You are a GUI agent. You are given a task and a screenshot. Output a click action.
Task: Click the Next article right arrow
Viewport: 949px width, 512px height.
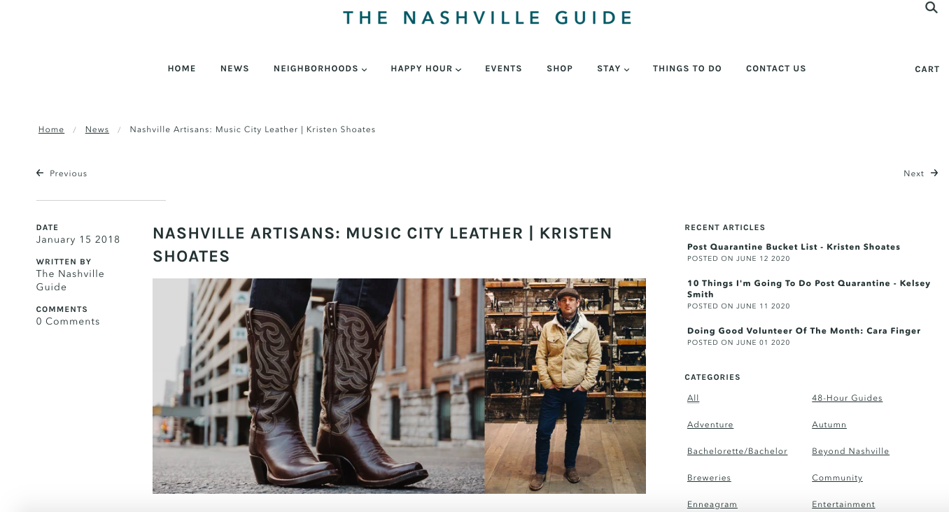pos(934,173)
